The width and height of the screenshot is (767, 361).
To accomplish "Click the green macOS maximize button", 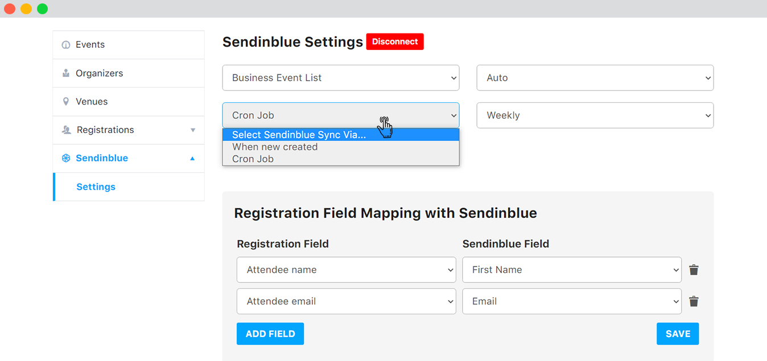I will 43,9.
